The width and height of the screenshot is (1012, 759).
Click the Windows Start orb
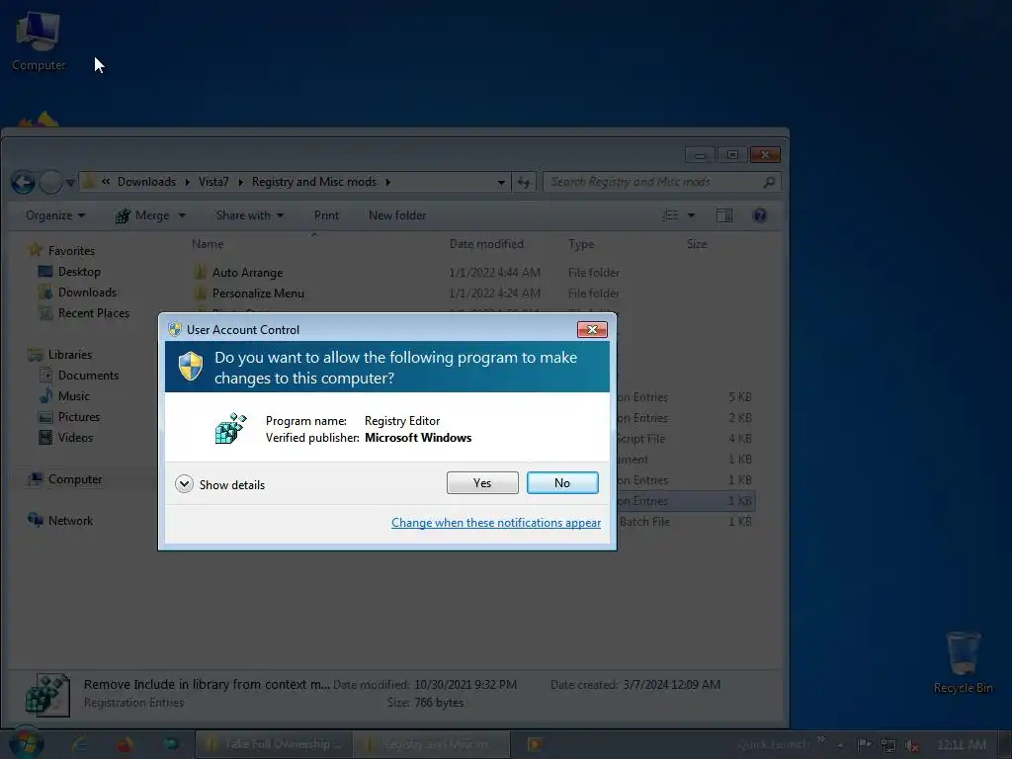point(25,743)
